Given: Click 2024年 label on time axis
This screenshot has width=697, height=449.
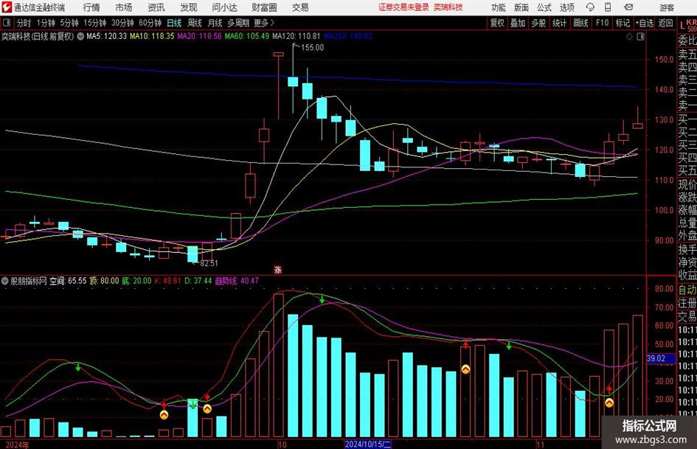Looking at the screenshot, I should click(x=18, y=445).
